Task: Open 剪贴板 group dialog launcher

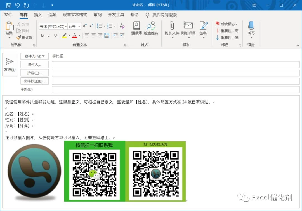Action: click(34, 46)
